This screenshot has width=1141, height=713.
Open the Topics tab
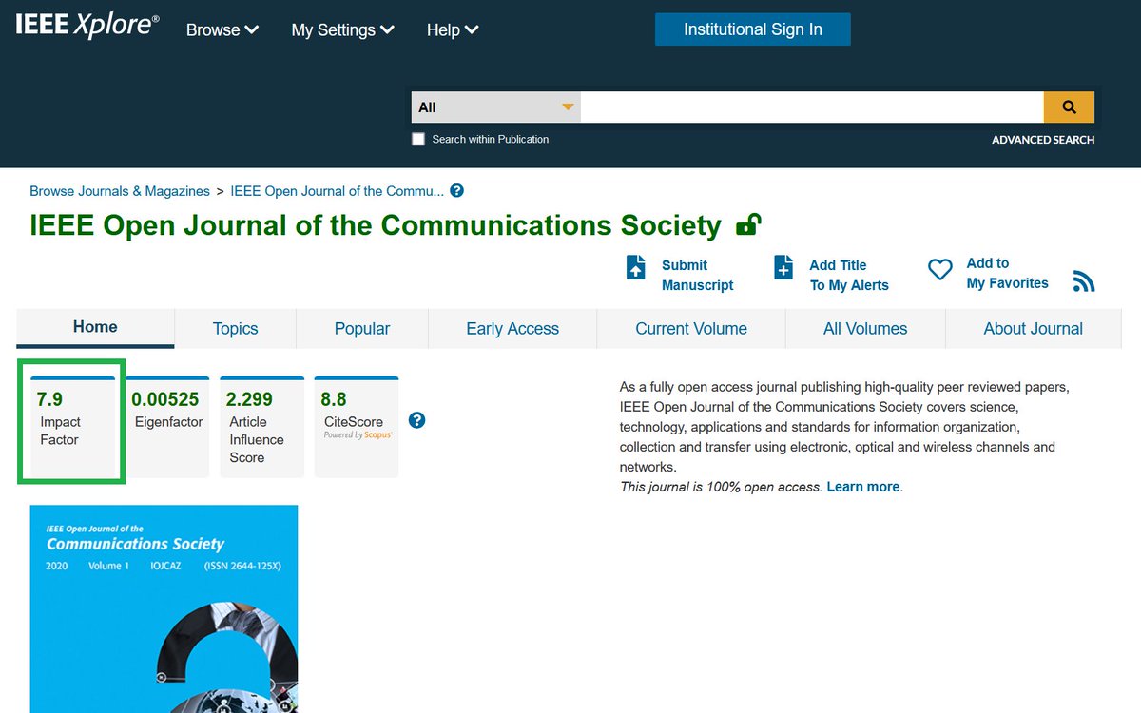(x=235, y=329)
